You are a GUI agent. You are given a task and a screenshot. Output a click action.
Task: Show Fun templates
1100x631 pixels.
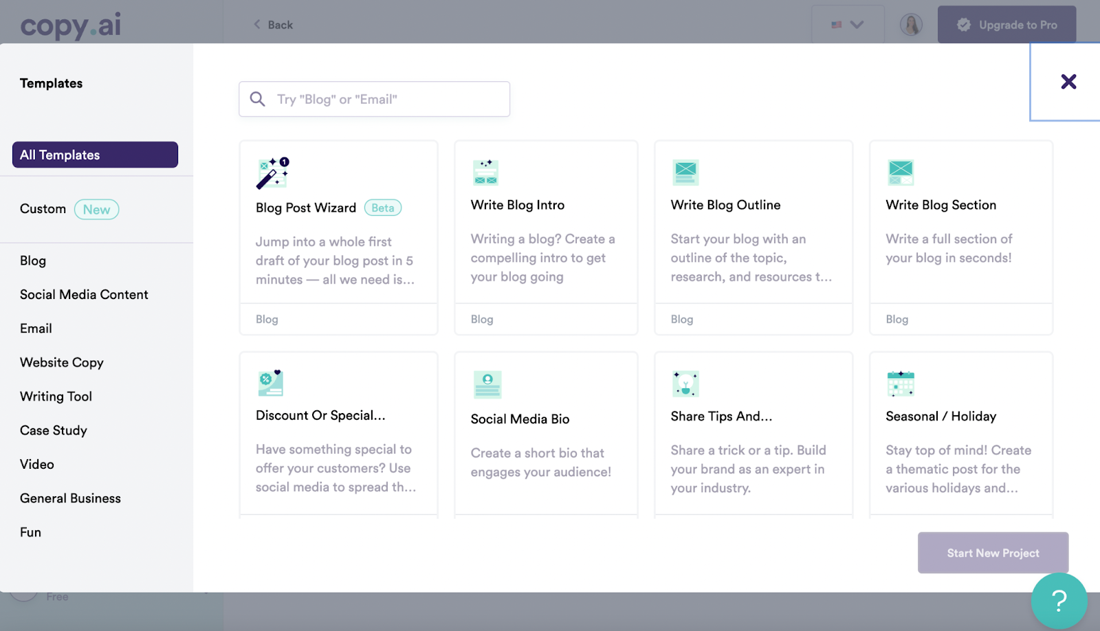30,532
